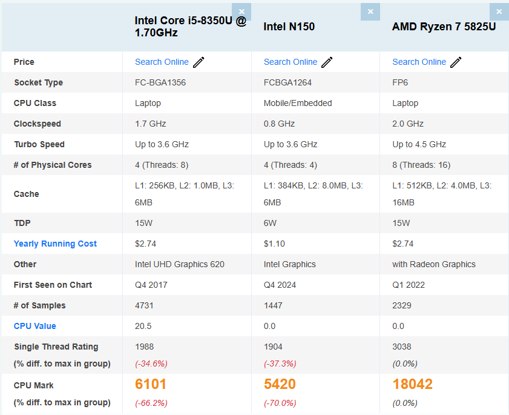The height and width of the screenshot is (415, 509).
Task: Close the AMD Ryzen 7 5825U column
Action: tap(499, 12)
